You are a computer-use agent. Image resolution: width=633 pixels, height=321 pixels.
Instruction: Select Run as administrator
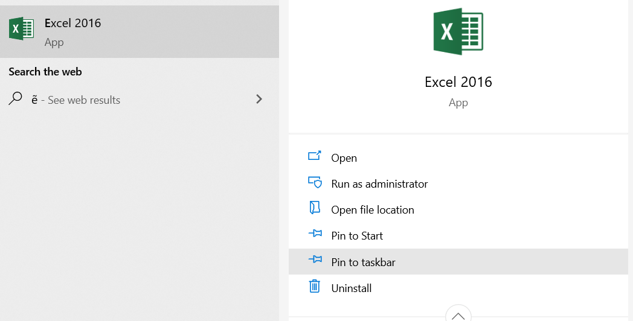coord(379,184)
